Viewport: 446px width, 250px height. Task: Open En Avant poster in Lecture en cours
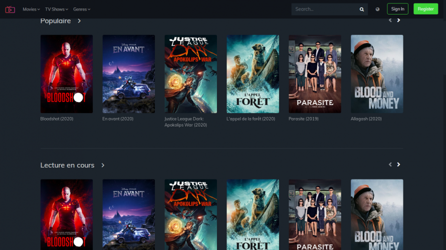[x=129, y=214]
